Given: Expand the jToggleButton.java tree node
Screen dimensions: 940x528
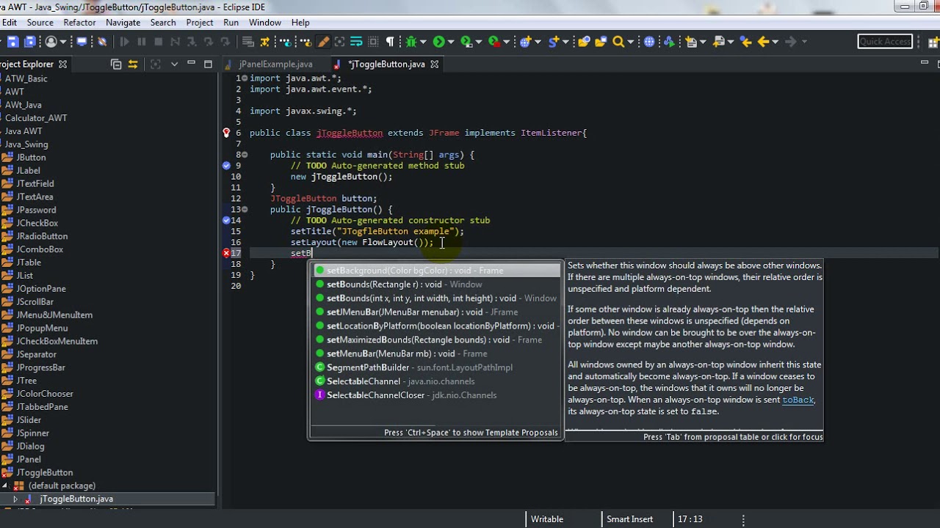Looking at the screenshot, I should tap(15, 499).
